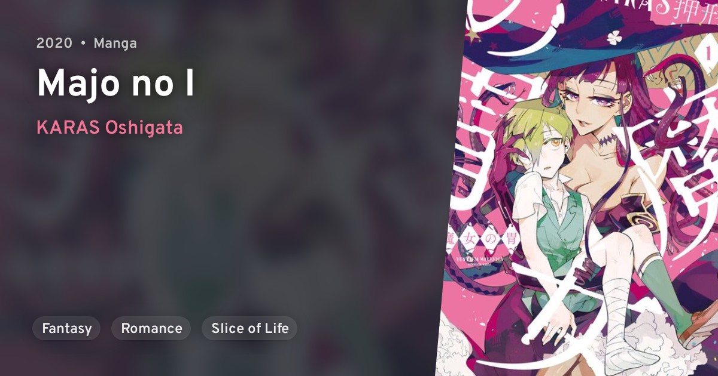The height and width of the screenshot is (376, 718).
Task: Click the bullet separator after 2020
Action: point(83,44)
